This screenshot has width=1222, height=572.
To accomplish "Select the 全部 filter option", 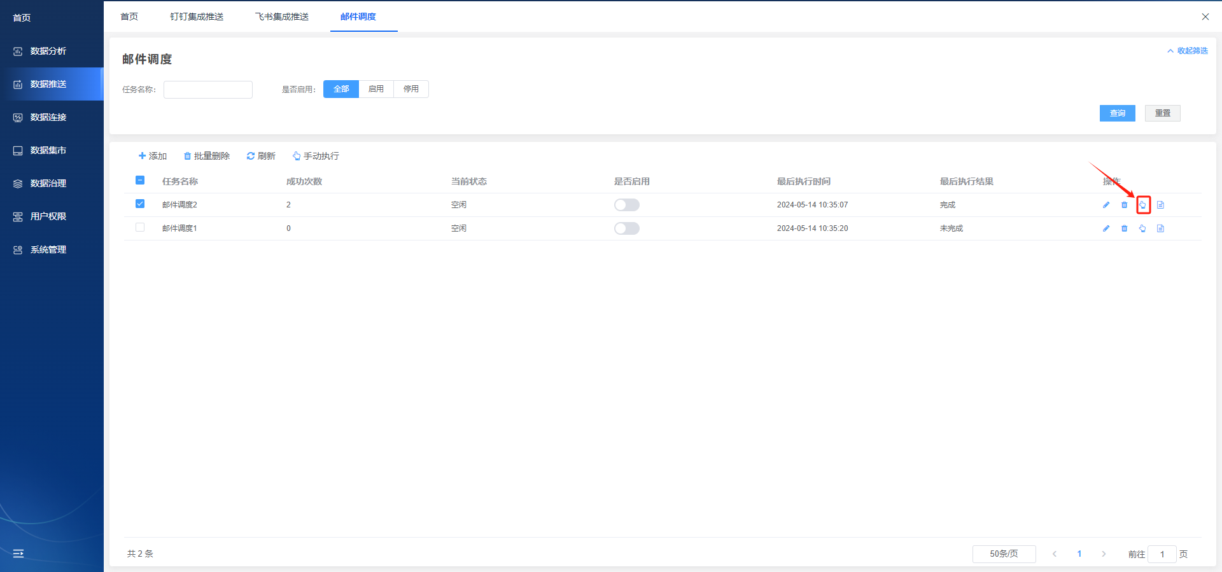I will pos(341,89).
